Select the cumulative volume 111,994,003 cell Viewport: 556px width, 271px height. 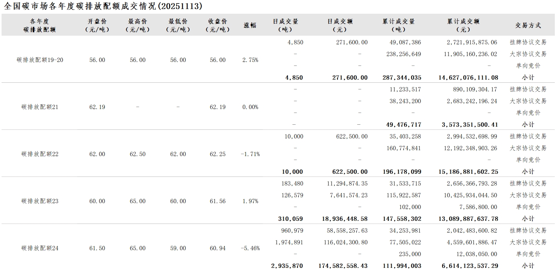(x=402, y=266)
